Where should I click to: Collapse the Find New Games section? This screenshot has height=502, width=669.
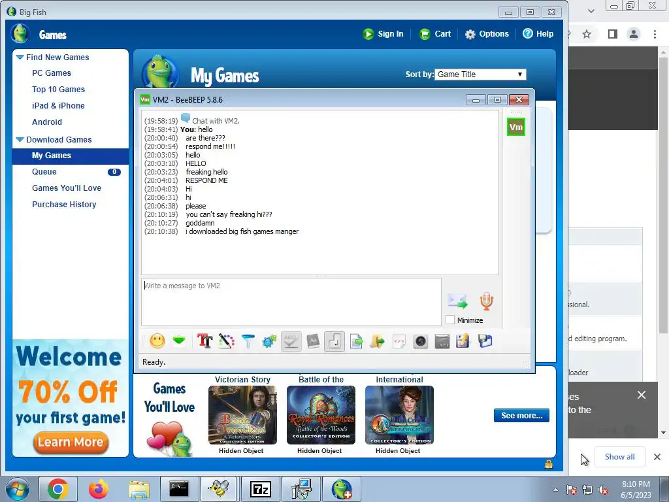coord(20,57)
